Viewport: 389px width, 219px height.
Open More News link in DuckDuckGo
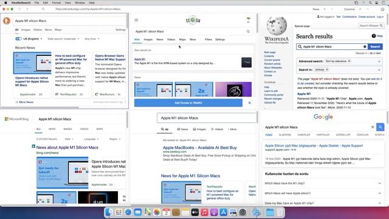click(x=24, y=102)
